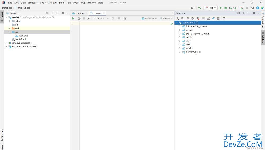Toggle the Notifications side tab
Viewport: 265px width, 150px height.
[x=263, y=20]
